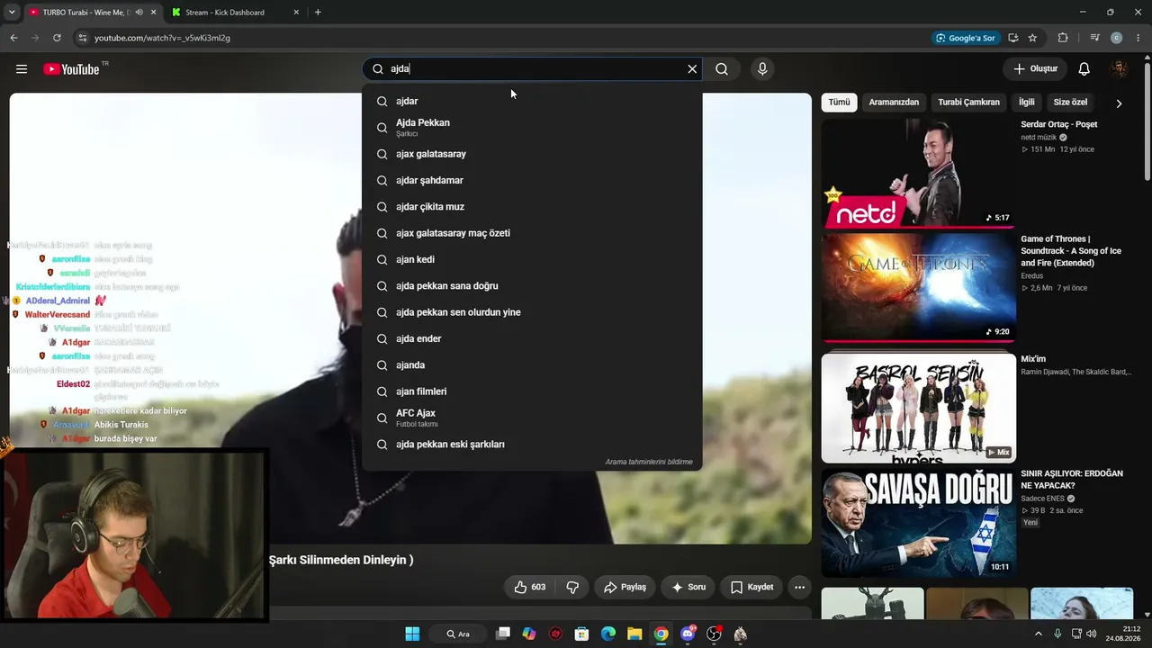Screen dimensions: 1152x648
Task: Open the Chrome extensions puzzle icon
Action: coord(1063,38)
